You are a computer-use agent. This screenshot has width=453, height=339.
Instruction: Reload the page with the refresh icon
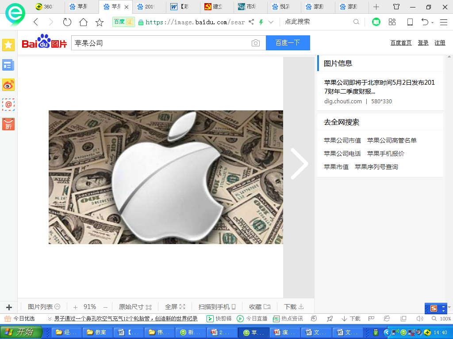coord(67,22)
